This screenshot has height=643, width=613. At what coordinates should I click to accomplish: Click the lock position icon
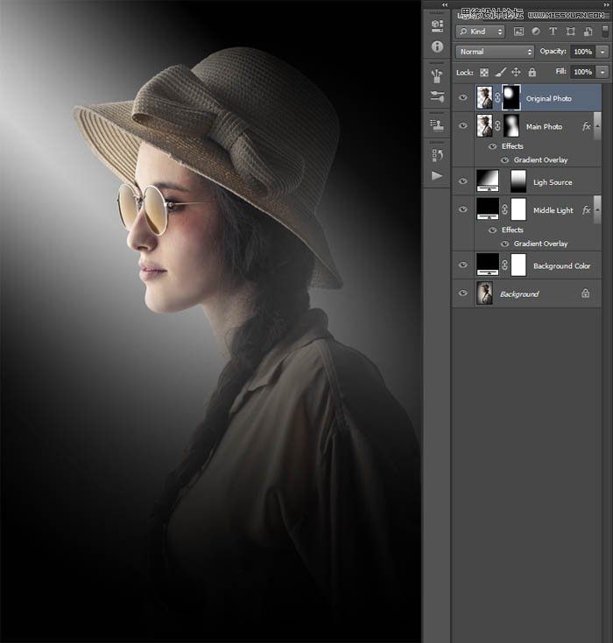[516, 72]
